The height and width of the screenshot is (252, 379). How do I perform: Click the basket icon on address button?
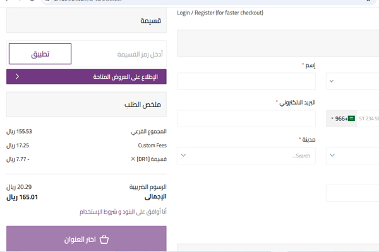[x=105, y=240]
